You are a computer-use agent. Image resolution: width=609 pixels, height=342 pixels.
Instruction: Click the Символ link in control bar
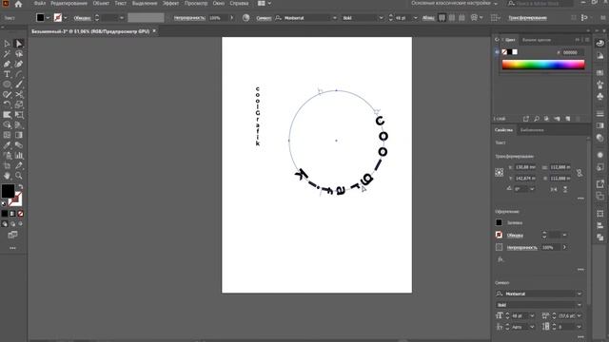point(264,18)
